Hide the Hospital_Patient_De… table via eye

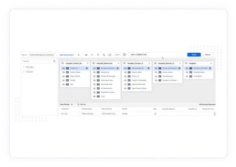(x=63, y=63)
